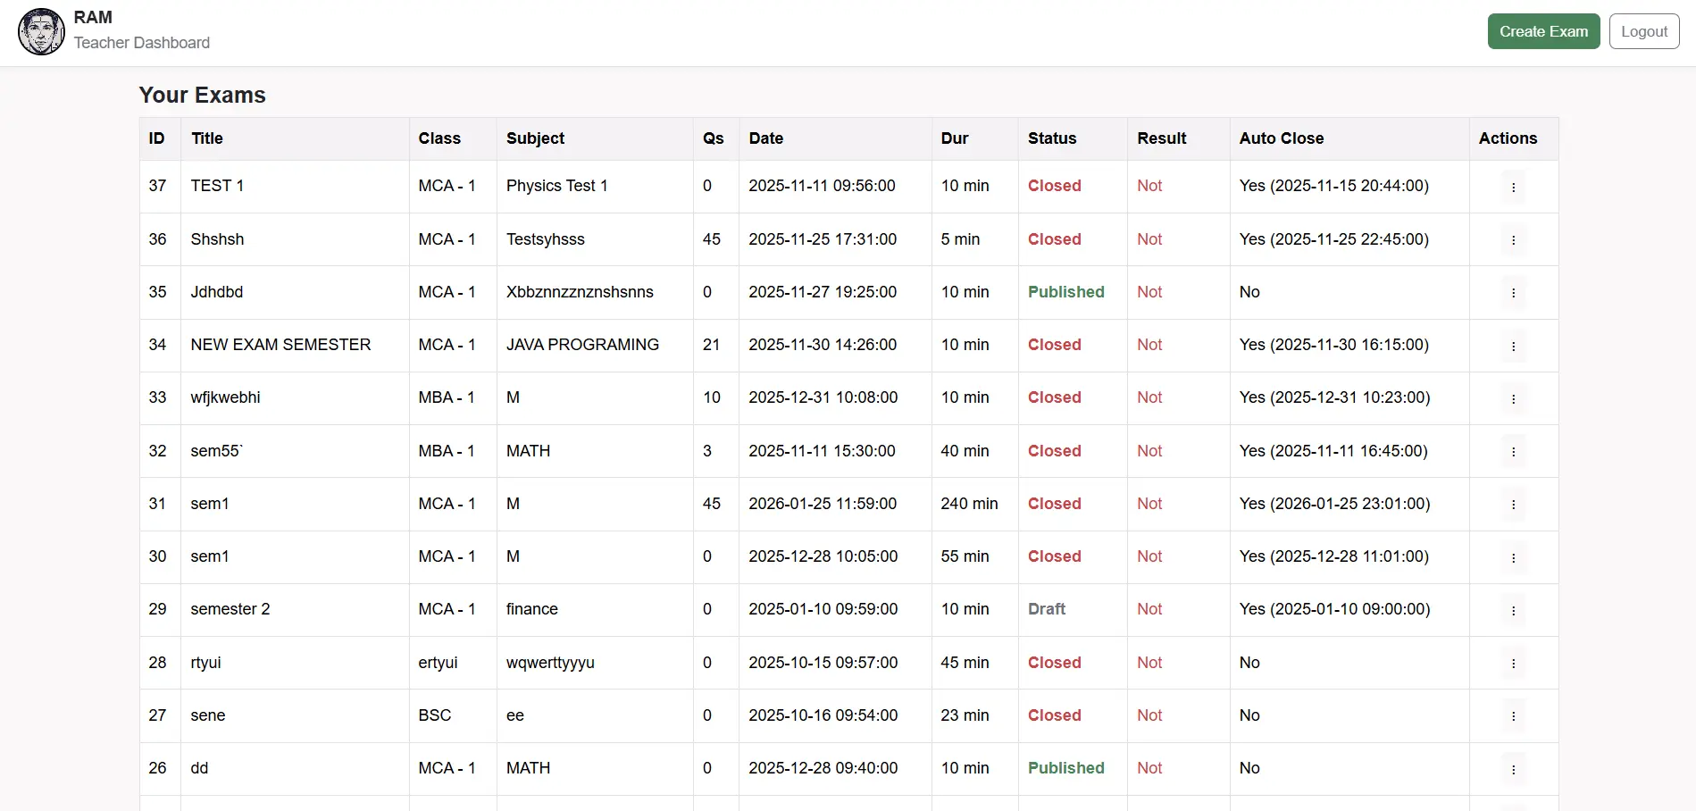This screenshot has width=1696, height=811.
Task: Click the Draft status of semester 2
Action: (x=1046, y=609)
